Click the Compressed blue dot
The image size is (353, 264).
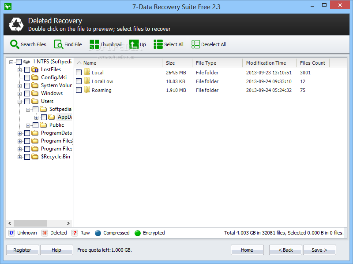(98, 233)
